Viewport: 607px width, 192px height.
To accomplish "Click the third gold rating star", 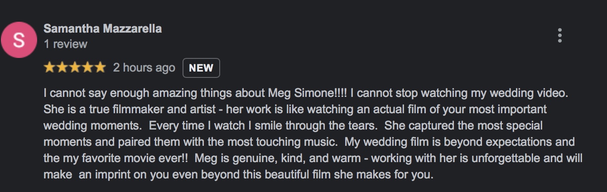I will 75,68.
